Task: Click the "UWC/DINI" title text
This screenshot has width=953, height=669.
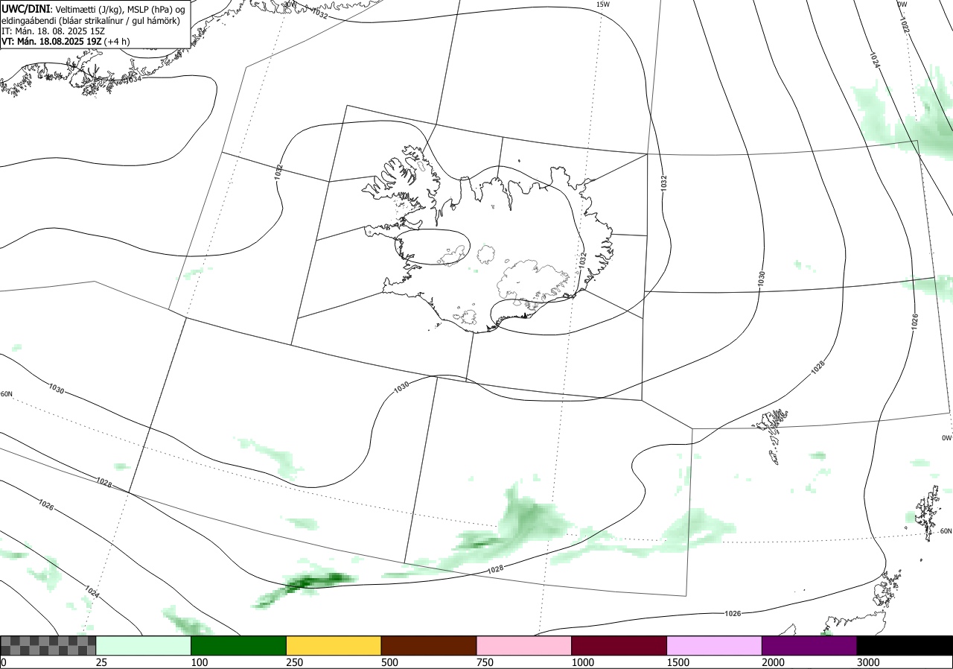Action: point(26,9)
